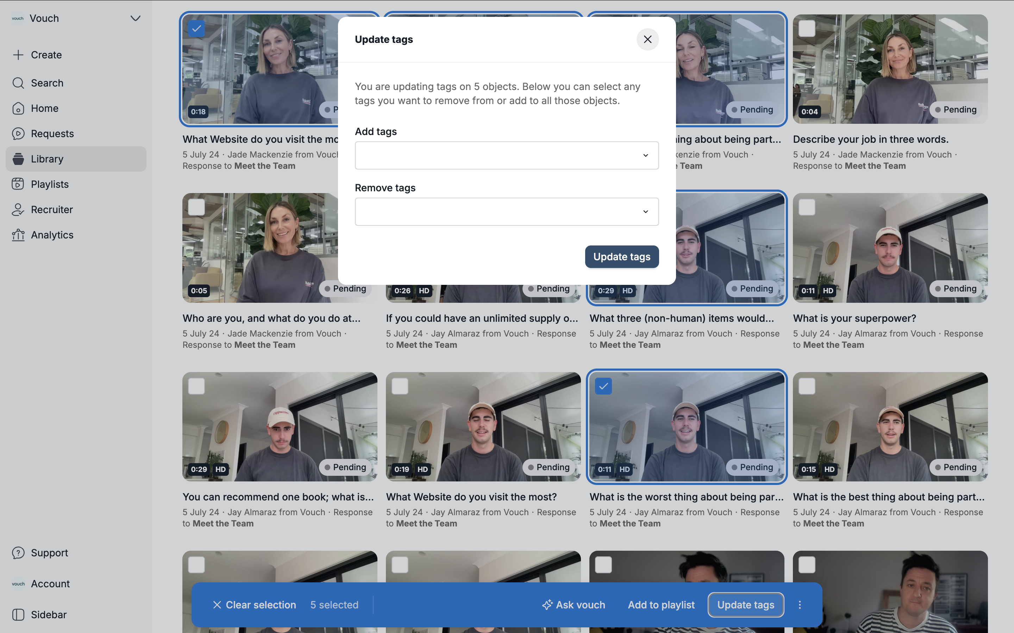
Task: Open the Remove tags dropdown
Action: click(x=507, y=212)
